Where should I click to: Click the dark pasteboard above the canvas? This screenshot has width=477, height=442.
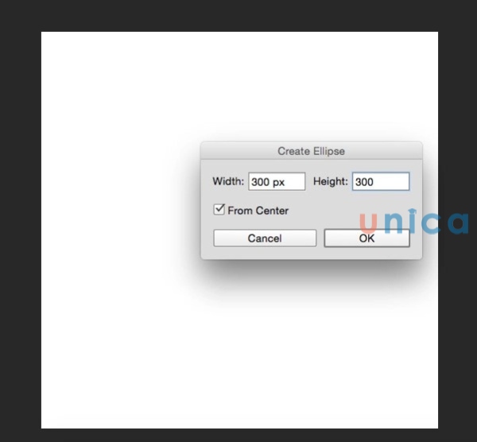tap(238, 16)
